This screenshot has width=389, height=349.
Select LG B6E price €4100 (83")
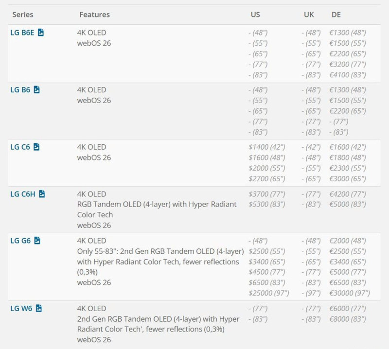tap(348, 75)
